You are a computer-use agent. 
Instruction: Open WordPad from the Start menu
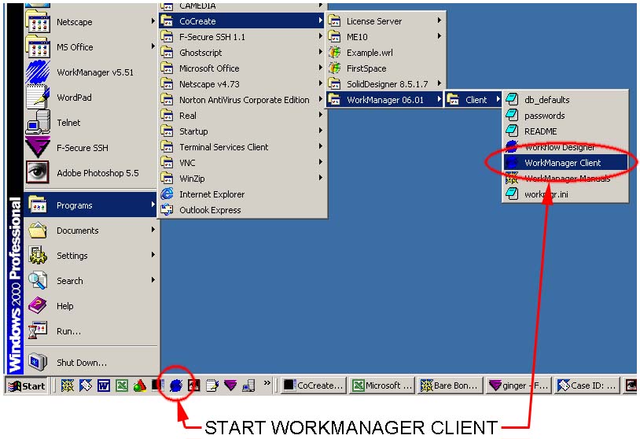74,98
